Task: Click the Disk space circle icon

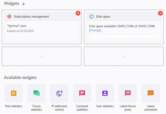Action: click(x=92, y=17)
